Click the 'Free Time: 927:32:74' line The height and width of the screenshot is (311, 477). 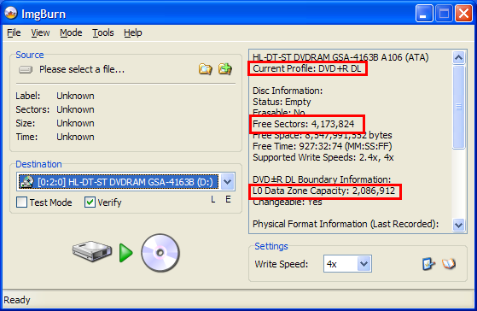click(x=323, y=146)
